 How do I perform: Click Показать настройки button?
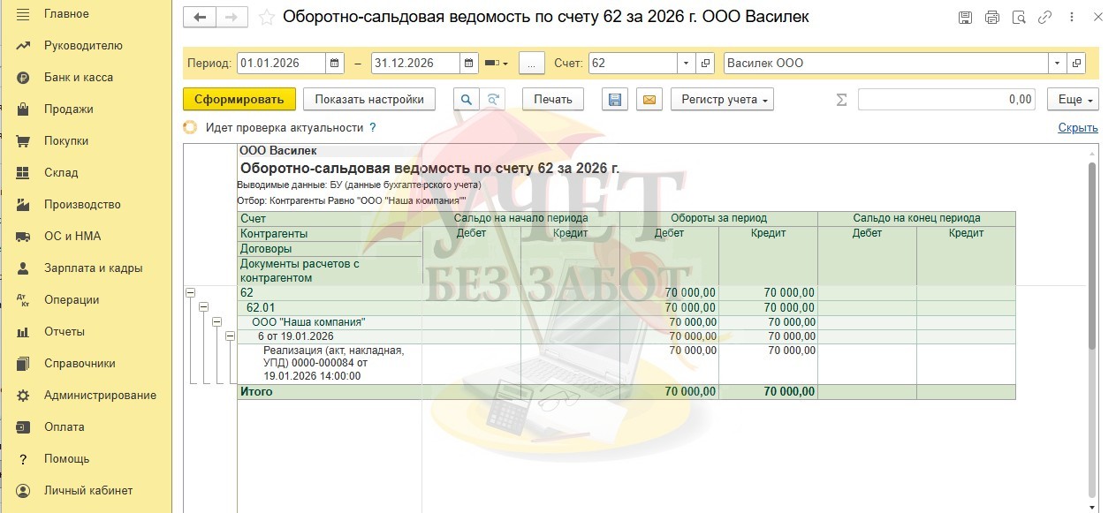369,100
